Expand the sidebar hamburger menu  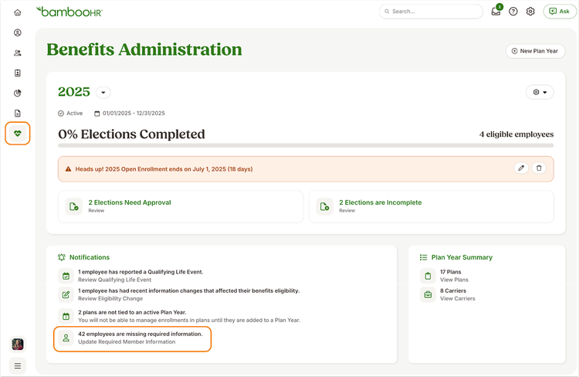coord(17,366)
